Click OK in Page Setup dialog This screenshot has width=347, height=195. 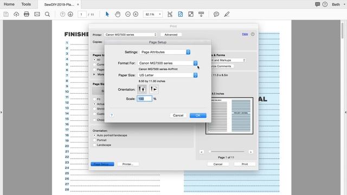coord(198,115)
